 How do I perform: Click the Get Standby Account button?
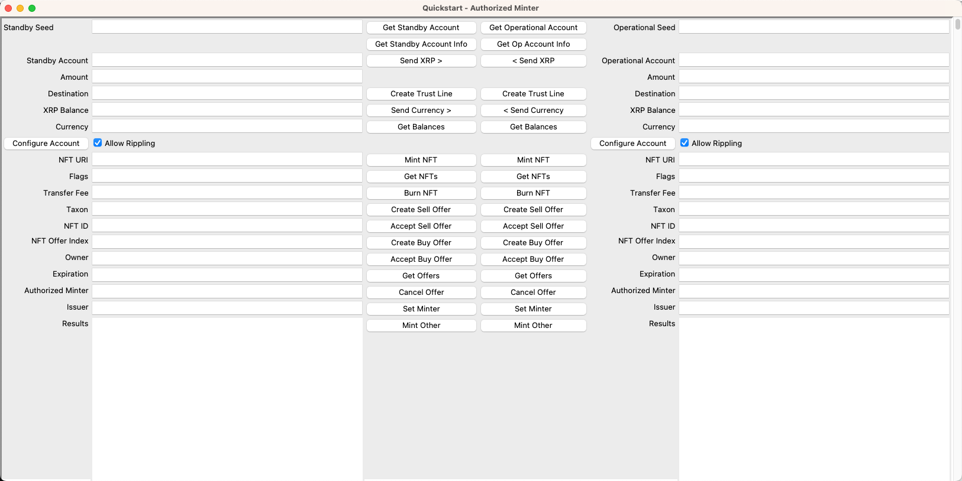pos(421,28)
